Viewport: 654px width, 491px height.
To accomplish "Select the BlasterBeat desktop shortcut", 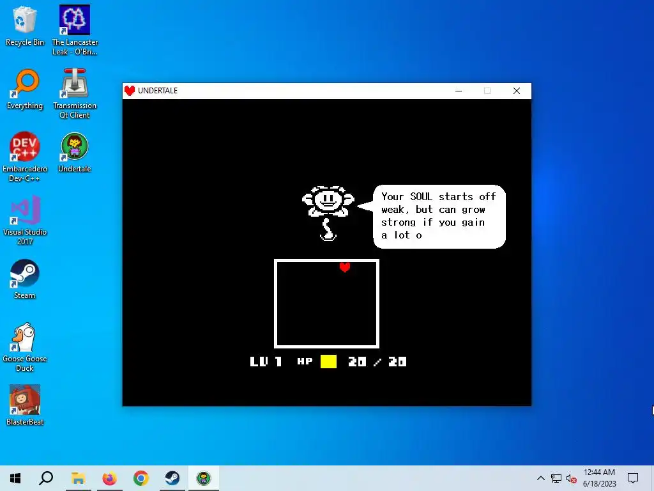I will point(25,405).
